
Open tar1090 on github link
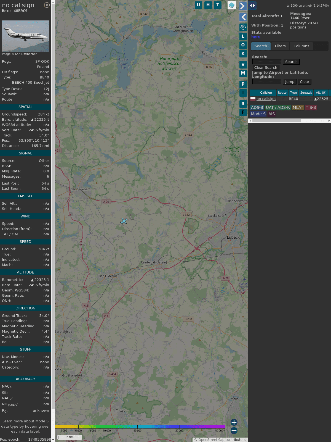tap(308, 6)
